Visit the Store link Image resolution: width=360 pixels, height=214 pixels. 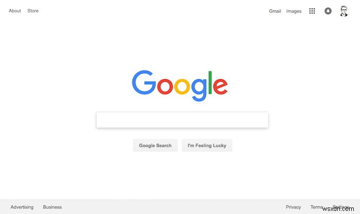point(33,11)
